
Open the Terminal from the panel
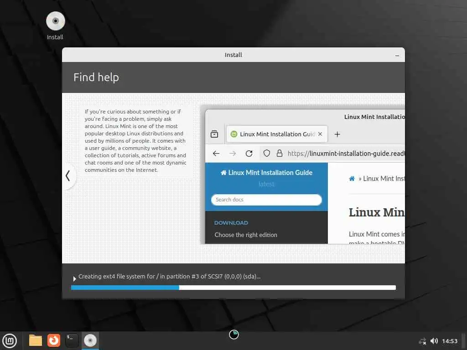coord(72,340)
